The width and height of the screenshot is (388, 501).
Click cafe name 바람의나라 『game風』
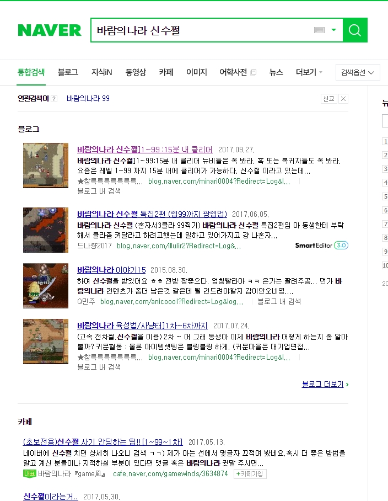click(72, 474)
